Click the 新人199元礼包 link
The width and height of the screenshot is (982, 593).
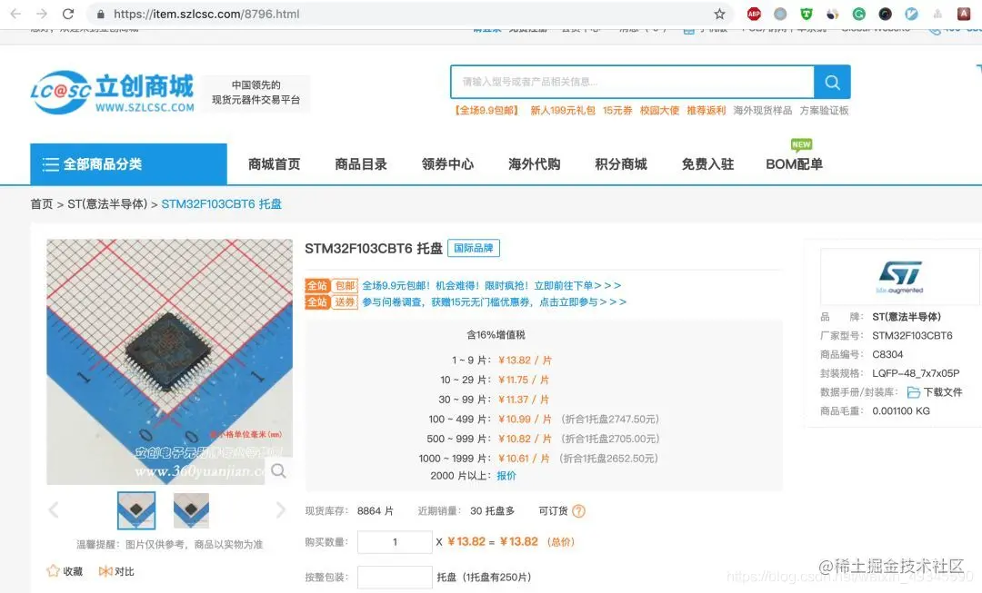tap(563, 110)
